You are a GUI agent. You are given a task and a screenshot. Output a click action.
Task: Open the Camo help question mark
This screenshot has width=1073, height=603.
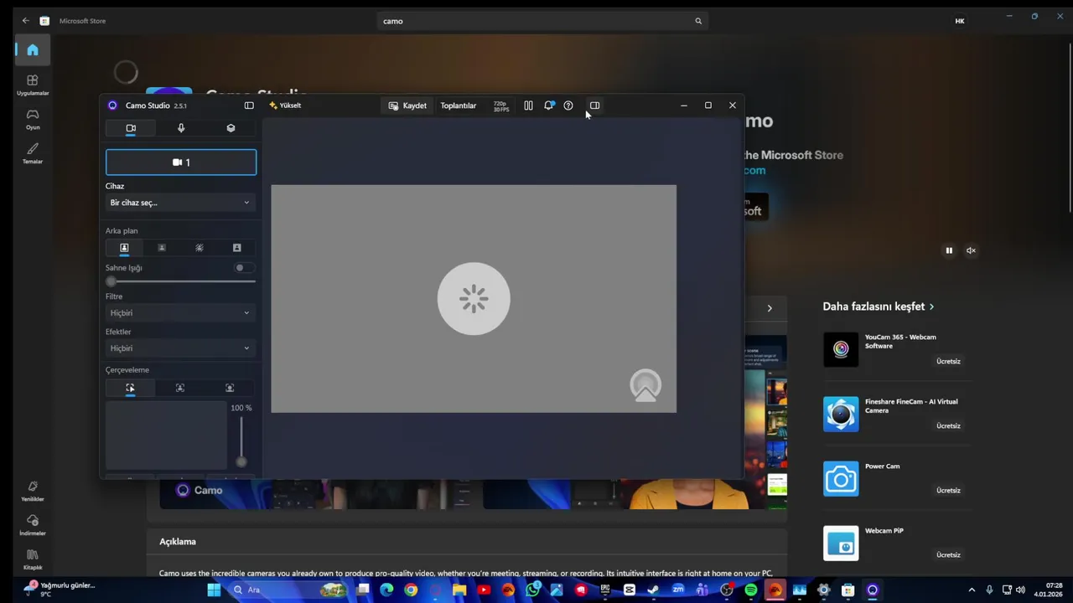click(568, 106)
